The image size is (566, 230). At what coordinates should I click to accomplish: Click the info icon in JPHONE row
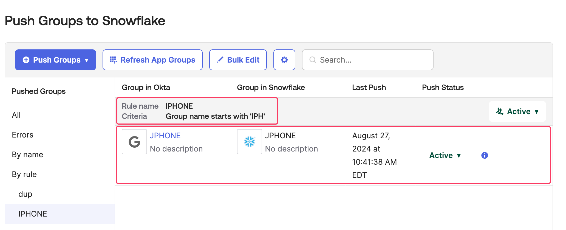[x=485, y=155]
